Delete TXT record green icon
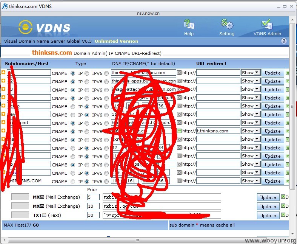Screen dimensions: 297x244 (283, 215)
